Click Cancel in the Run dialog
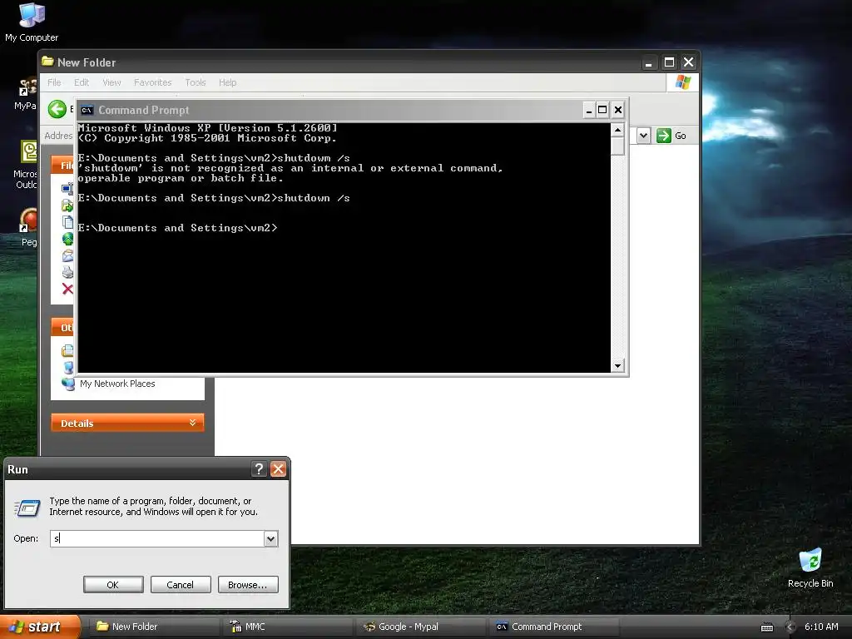The width and height of the screenshot is (852, 639). pyautogui.click(x=181, y=585)
